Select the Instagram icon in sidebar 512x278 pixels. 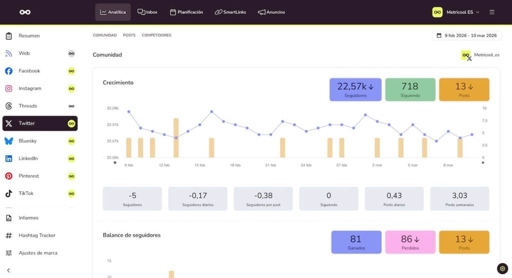8,88
